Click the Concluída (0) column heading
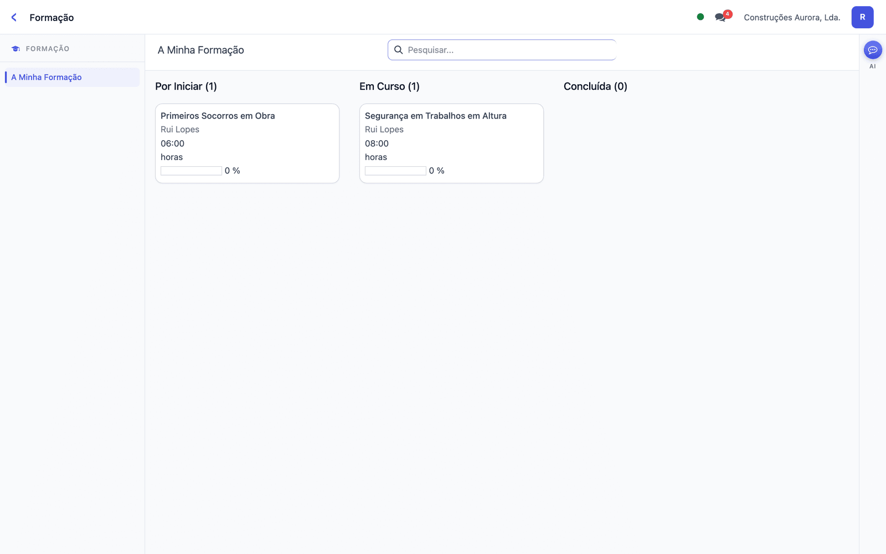Image resolution: width=886 pixels, height=554 pixels. click(x=595, y=86)
